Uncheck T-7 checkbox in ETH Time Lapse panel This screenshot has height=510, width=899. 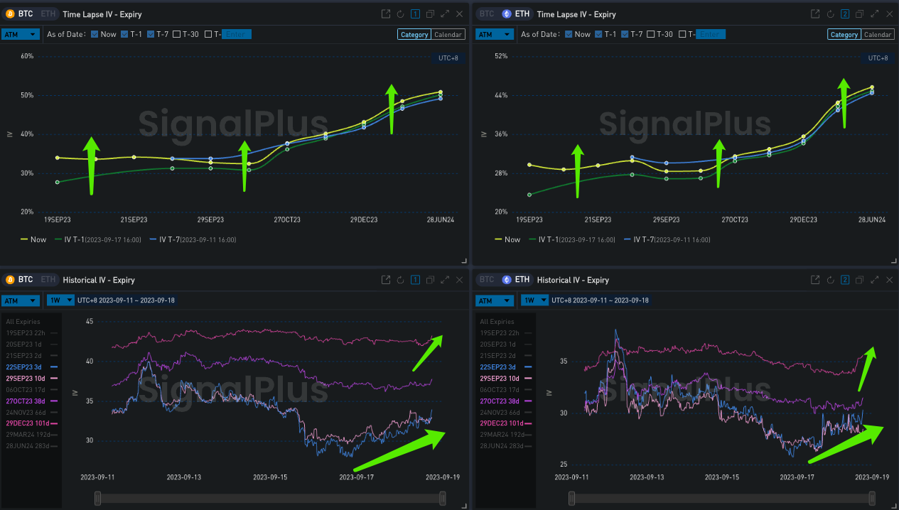pyautogui.click(x=625, y=34)
